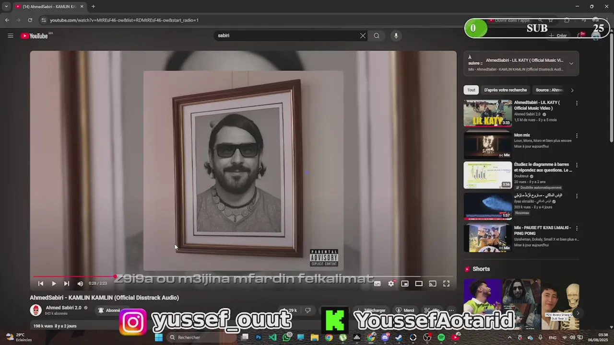Run the search with magnifier button
The width and height of the screenshot is (614, 345).
(x=377, y=35)
